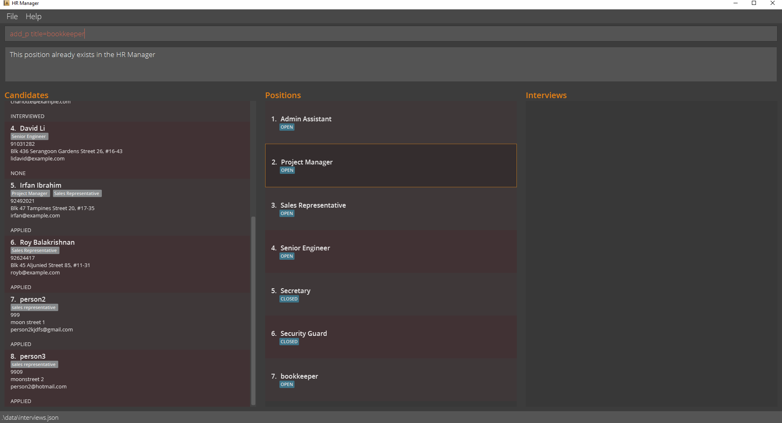
Task: Click the result message display box
Action: click(391, 64)
